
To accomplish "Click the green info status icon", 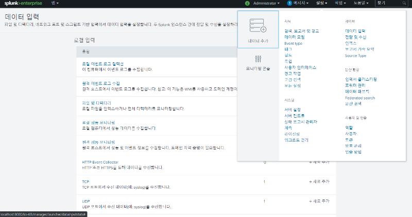I will click(x=247, y=4).
